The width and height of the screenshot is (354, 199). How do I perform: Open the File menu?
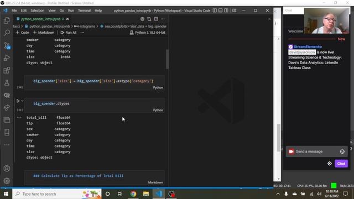click(x=14, y=11)
